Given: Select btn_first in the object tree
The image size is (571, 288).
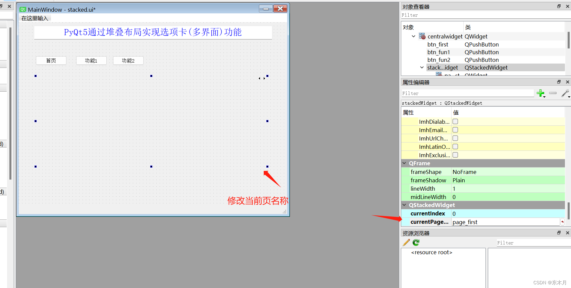Looking at the screenshot, I should coord(438,44).
